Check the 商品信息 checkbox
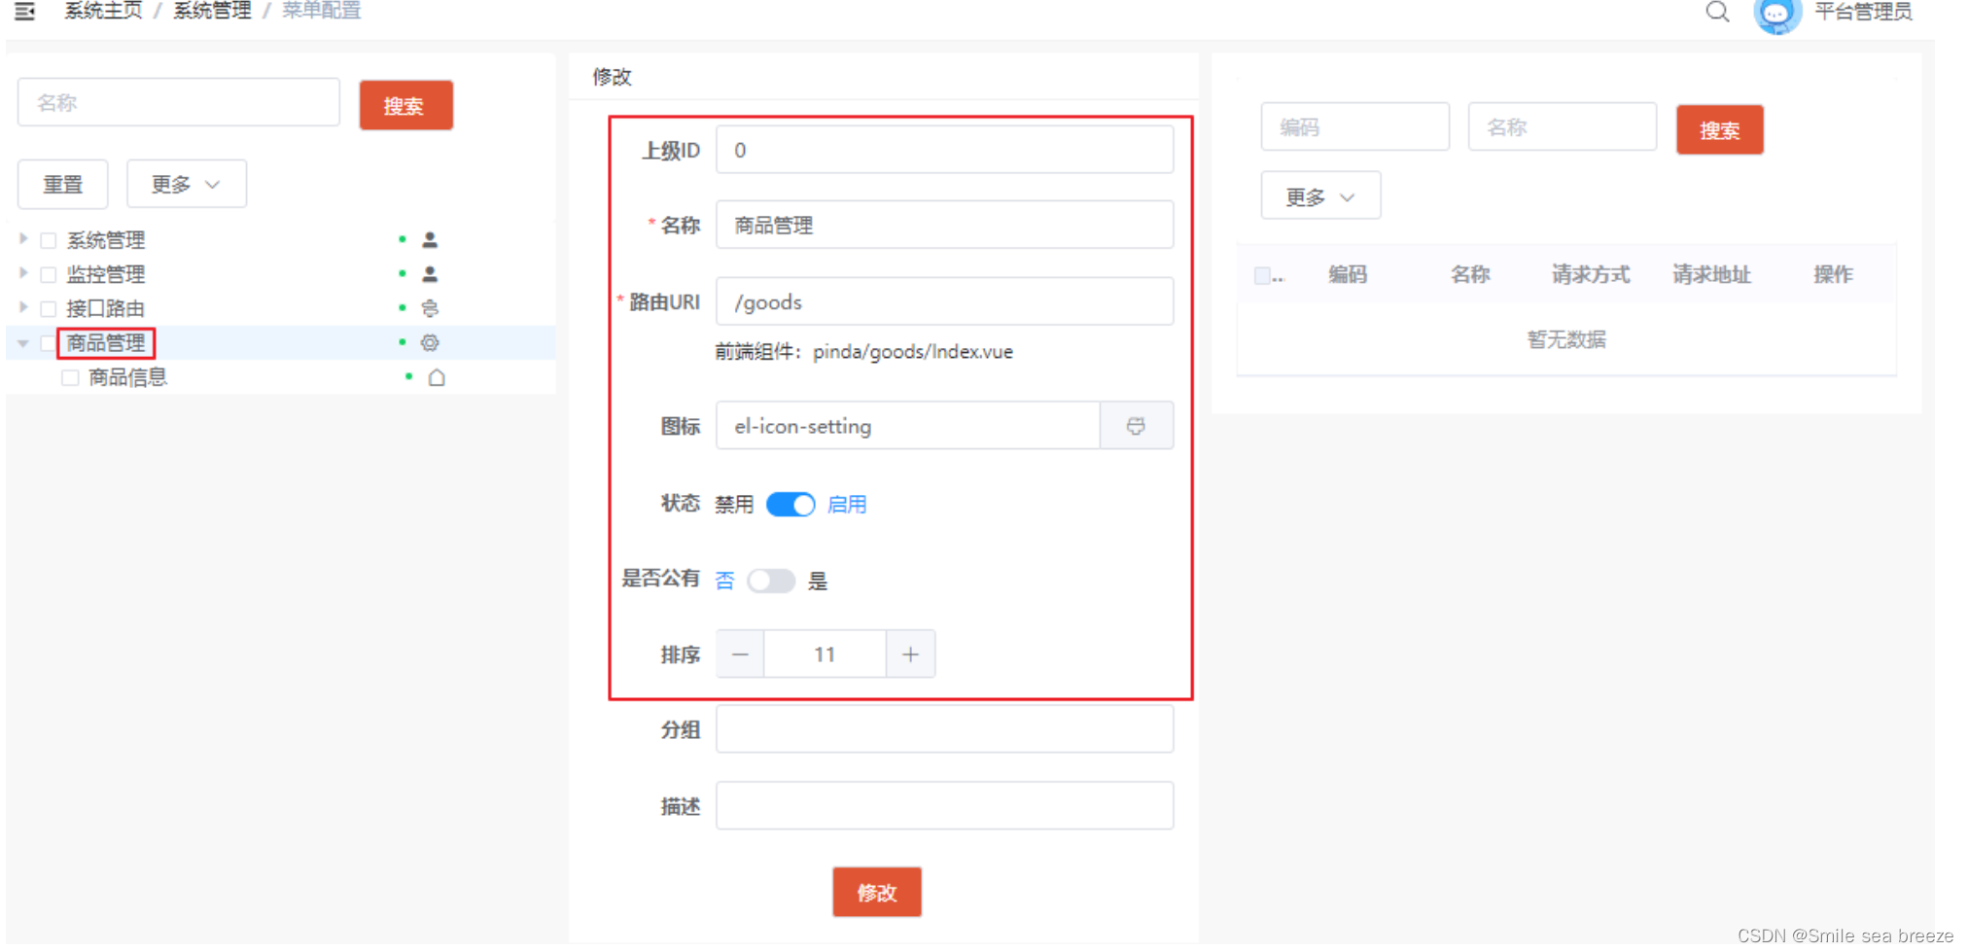This screenshot has width=1968, height=952. pos(70,377)
